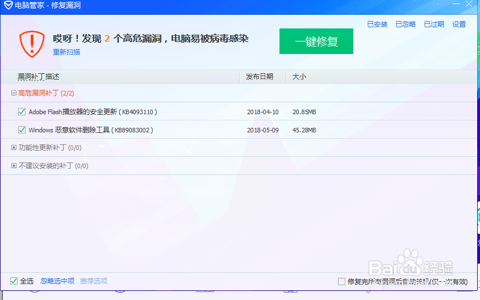The height and width of the screenshot is (300, 480).
Task: Expand the 功能性更新补丁 (0/0) group
Action: pyautogui.click(x=14, y=148)
